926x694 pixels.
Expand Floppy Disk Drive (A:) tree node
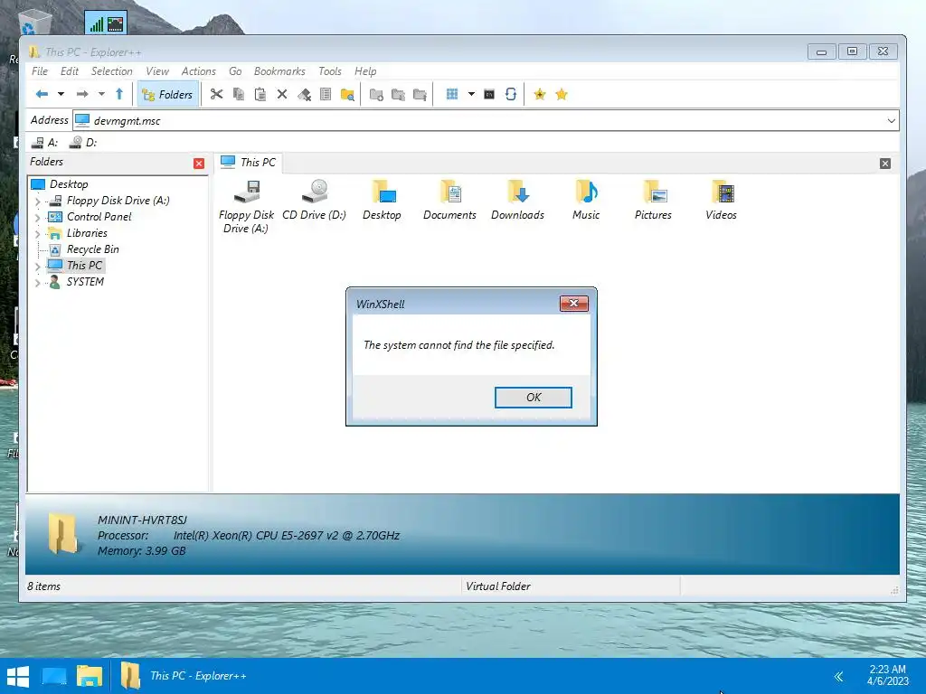point(38,202)
